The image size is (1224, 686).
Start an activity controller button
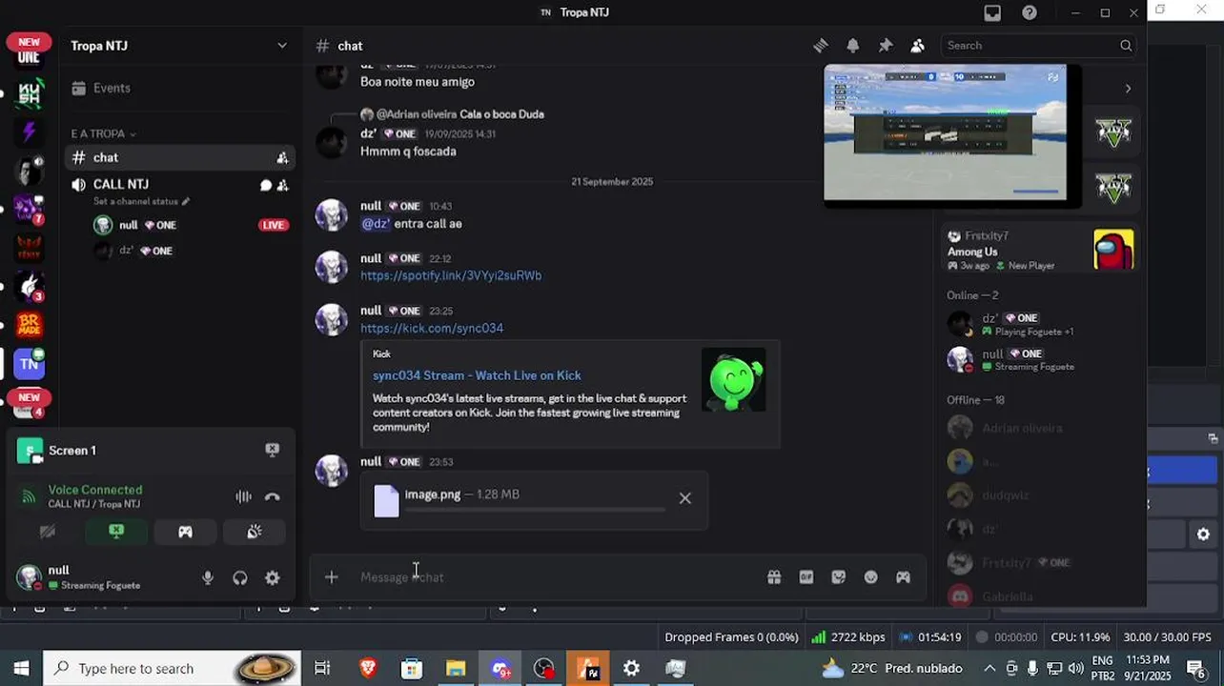[185, 532]
